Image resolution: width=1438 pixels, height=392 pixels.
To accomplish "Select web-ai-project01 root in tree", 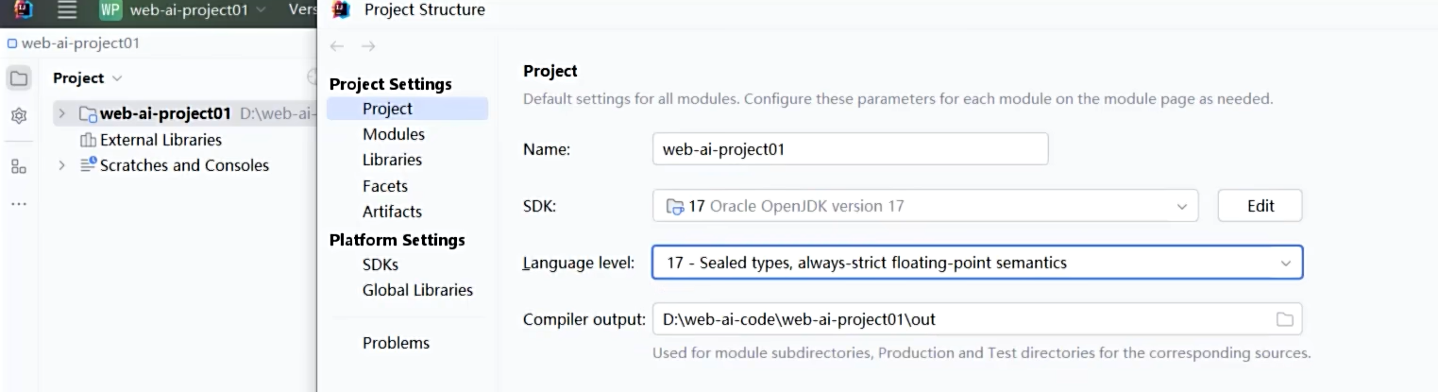I will click(x=184, y=113).
